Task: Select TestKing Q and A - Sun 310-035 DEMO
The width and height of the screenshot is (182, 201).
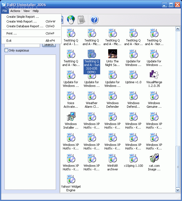Action: (92, 62)
